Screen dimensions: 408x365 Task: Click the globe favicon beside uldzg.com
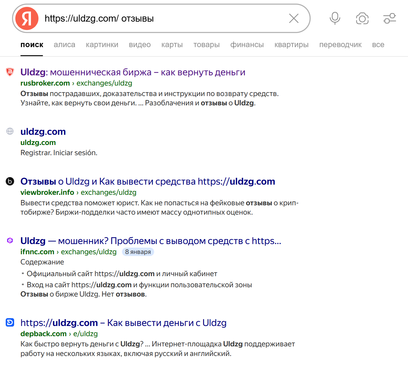pos(10,131)
